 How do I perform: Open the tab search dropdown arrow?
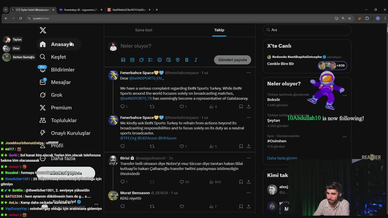(5, 10)
